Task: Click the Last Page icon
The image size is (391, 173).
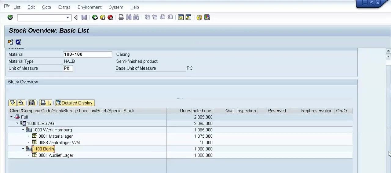Action: click(x=170, y=17)
